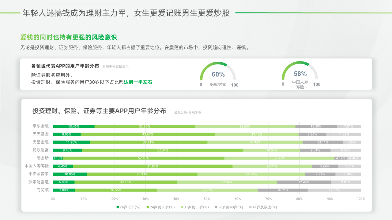Click the line 除证券服务应用外

(52, 75)
